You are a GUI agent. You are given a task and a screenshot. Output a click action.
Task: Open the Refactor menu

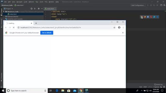point(31,2)
